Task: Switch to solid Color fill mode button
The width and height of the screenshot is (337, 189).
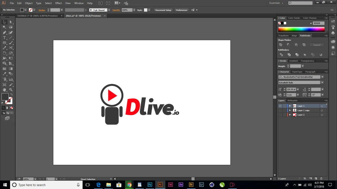Action: pos(4,108)
